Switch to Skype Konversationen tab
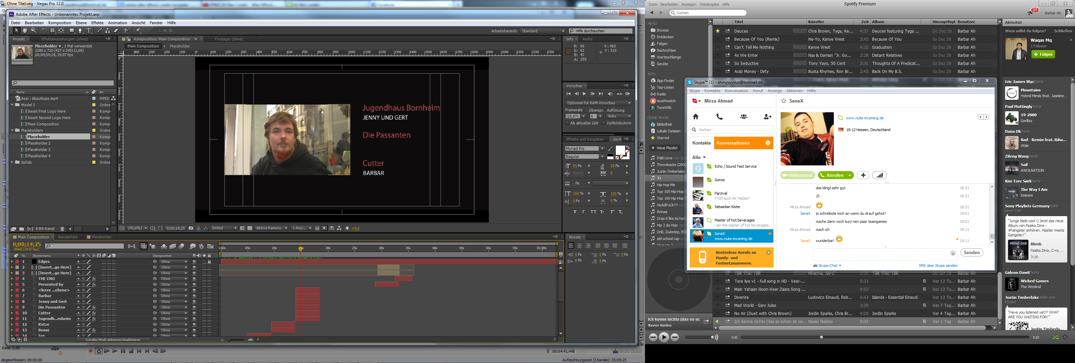Image resolution: width=1075 pixels, height=363 pixels. (x=744, y=143)
